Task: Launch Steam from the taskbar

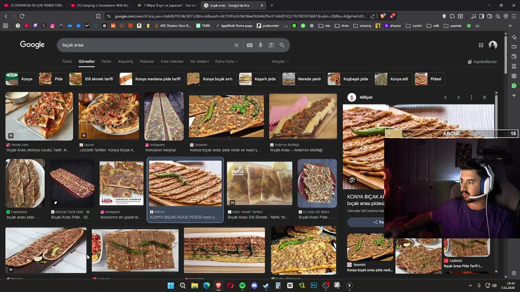Action: 266,286
